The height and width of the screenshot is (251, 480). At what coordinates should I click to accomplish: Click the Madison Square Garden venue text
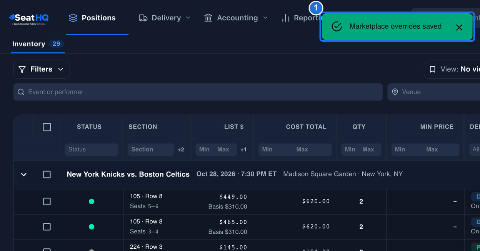coord(343,174)
